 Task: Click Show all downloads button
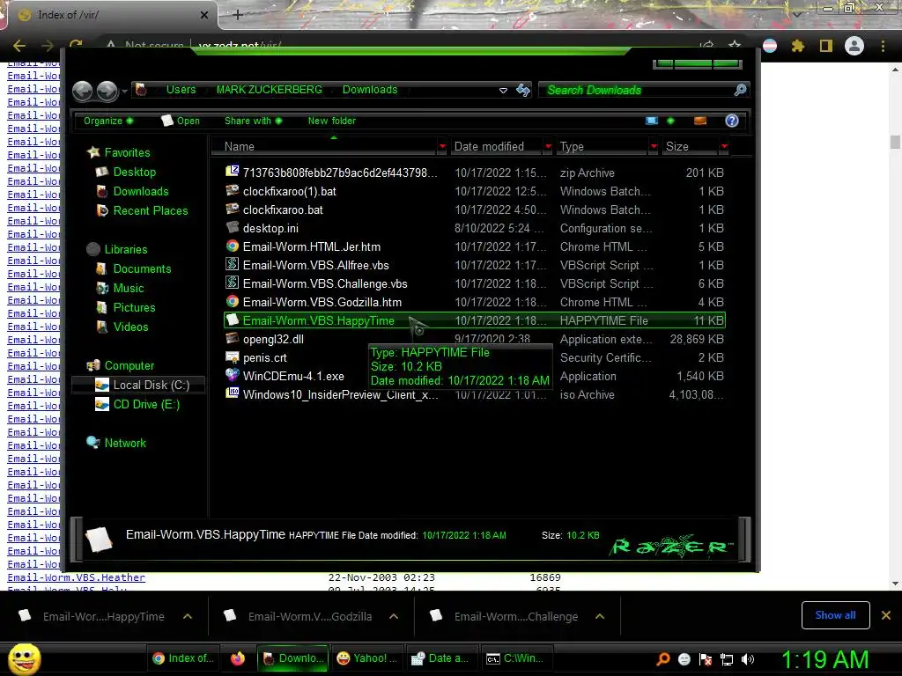pyautogui.click(x=835, y=615)
